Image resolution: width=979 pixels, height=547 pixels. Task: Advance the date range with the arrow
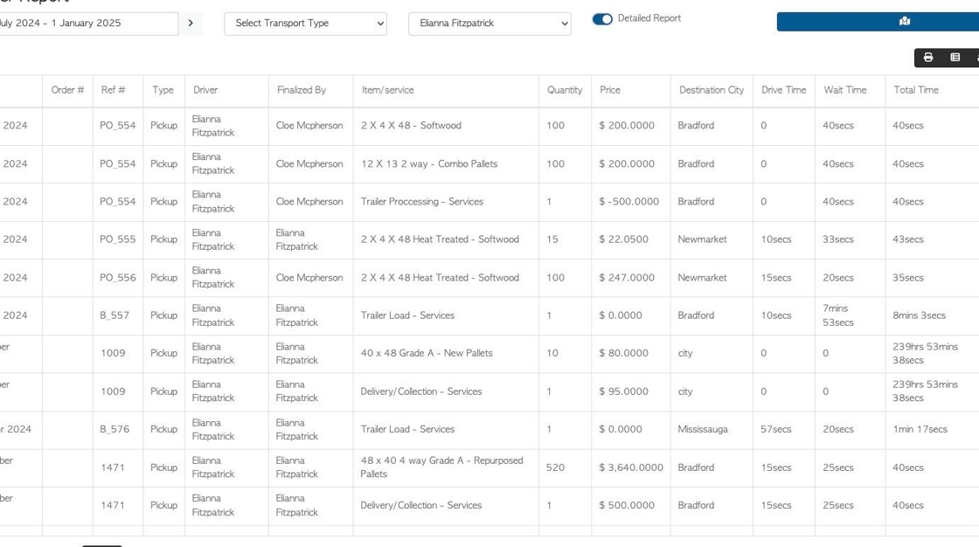(191, 23)
